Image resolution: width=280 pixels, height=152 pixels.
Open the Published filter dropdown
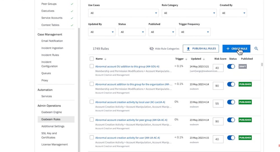coord(162,32)
